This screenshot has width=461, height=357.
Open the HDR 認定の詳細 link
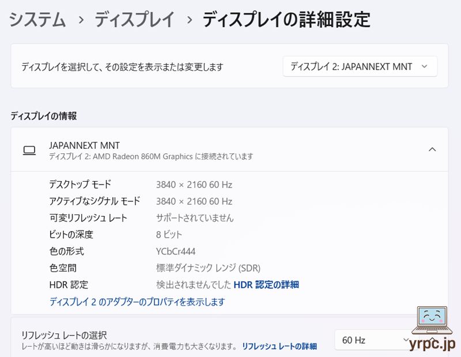[266, 285]
